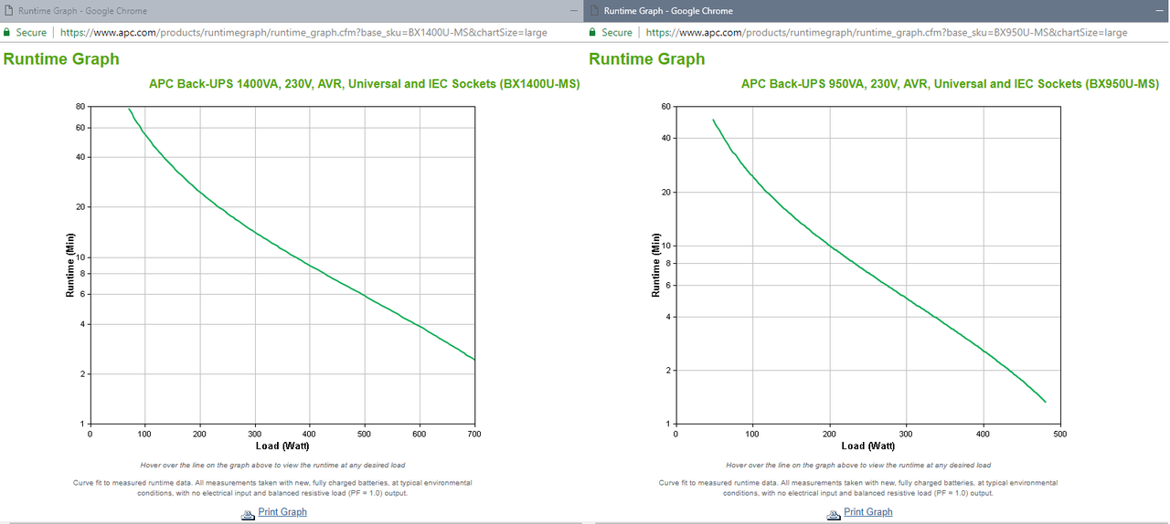Click the '80' runtime tick label on the 1400VA chart
Viewport: 1170px width, 524px height.
(x=80, y=107)
